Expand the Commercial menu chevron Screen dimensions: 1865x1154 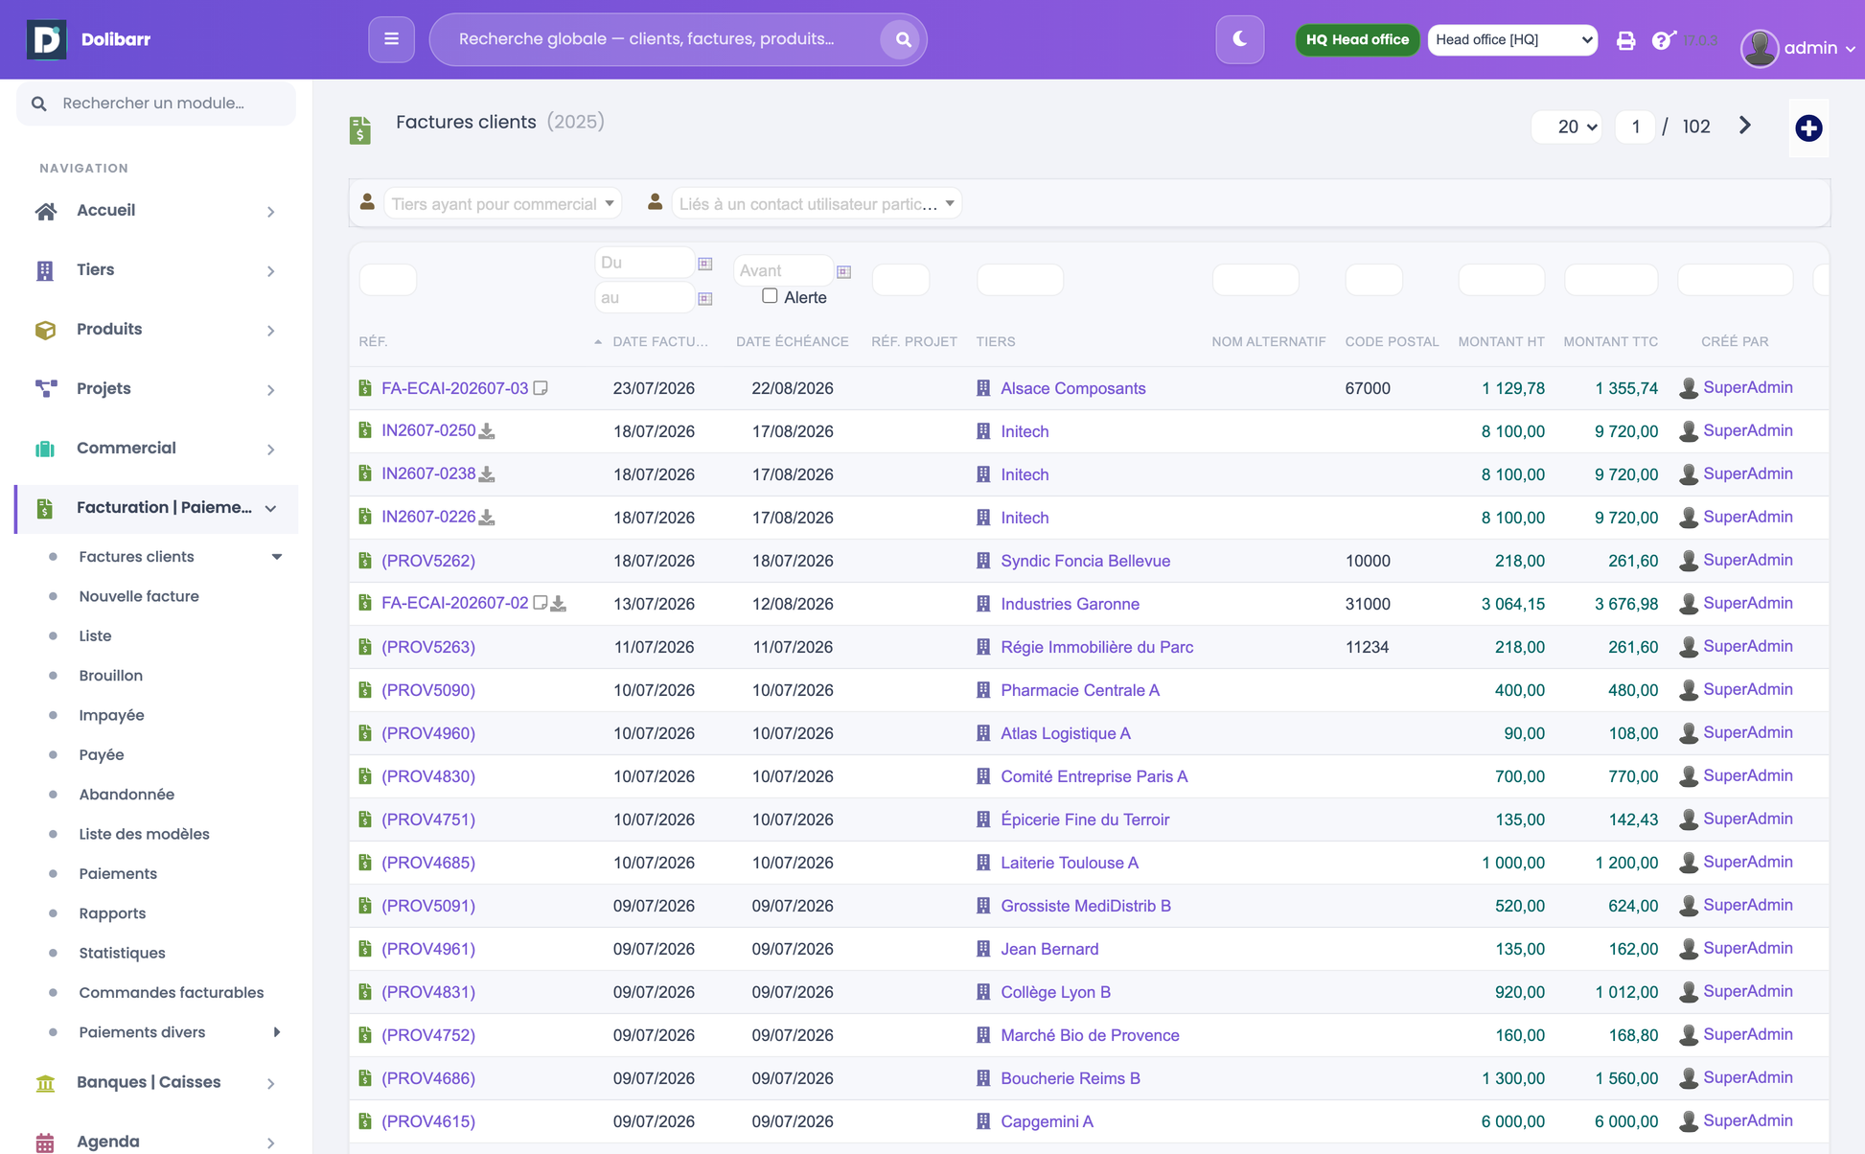click(x=271, y=450)
